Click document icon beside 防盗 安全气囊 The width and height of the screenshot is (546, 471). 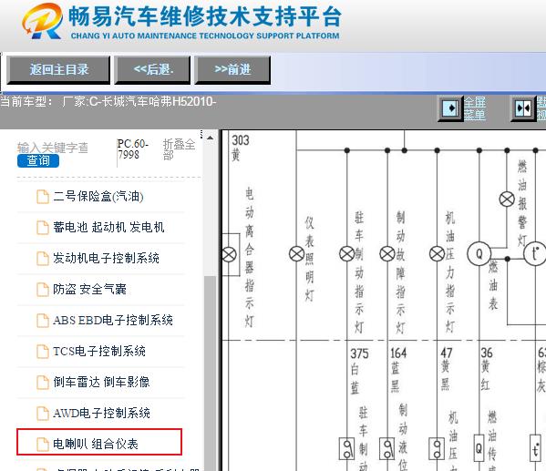click(x=43, y=290)
